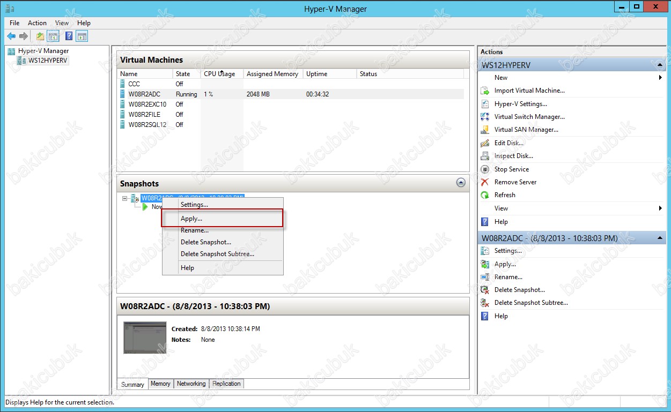
Task: Open Import Virtual Machine in Actions pane
Action: pyautogui.click(x=529, y=91)
